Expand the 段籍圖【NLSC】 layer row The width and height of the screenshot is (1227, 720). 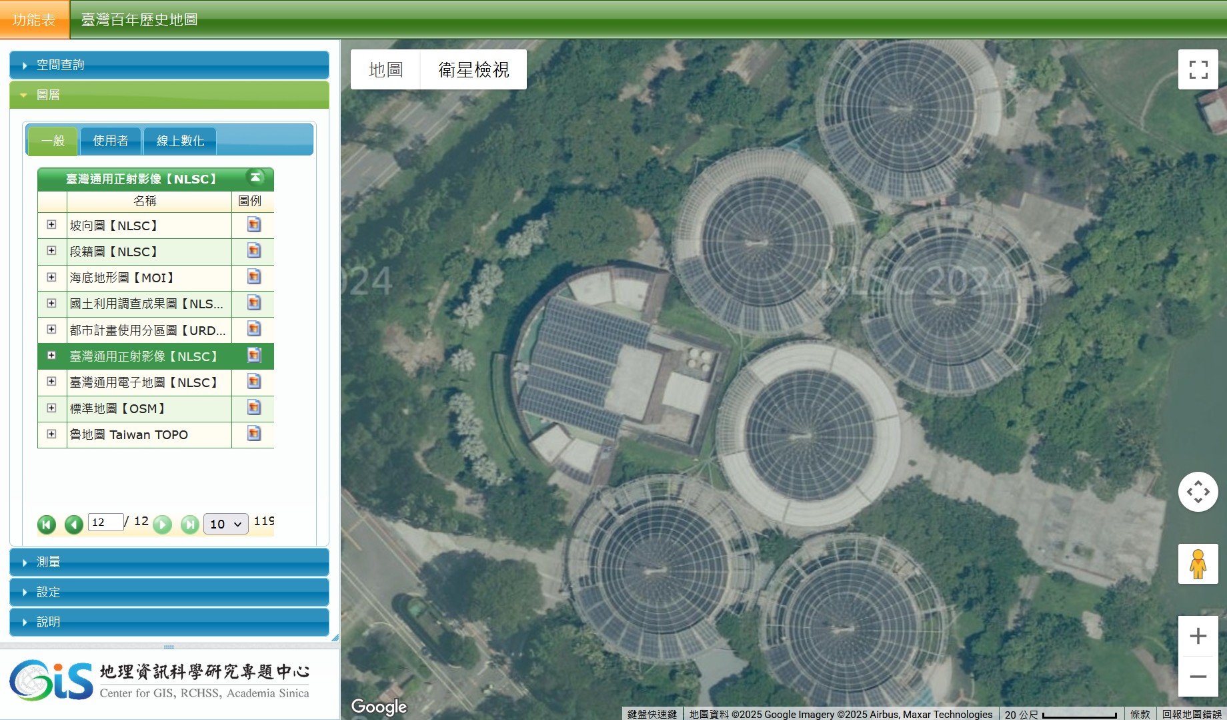(51, 251)
